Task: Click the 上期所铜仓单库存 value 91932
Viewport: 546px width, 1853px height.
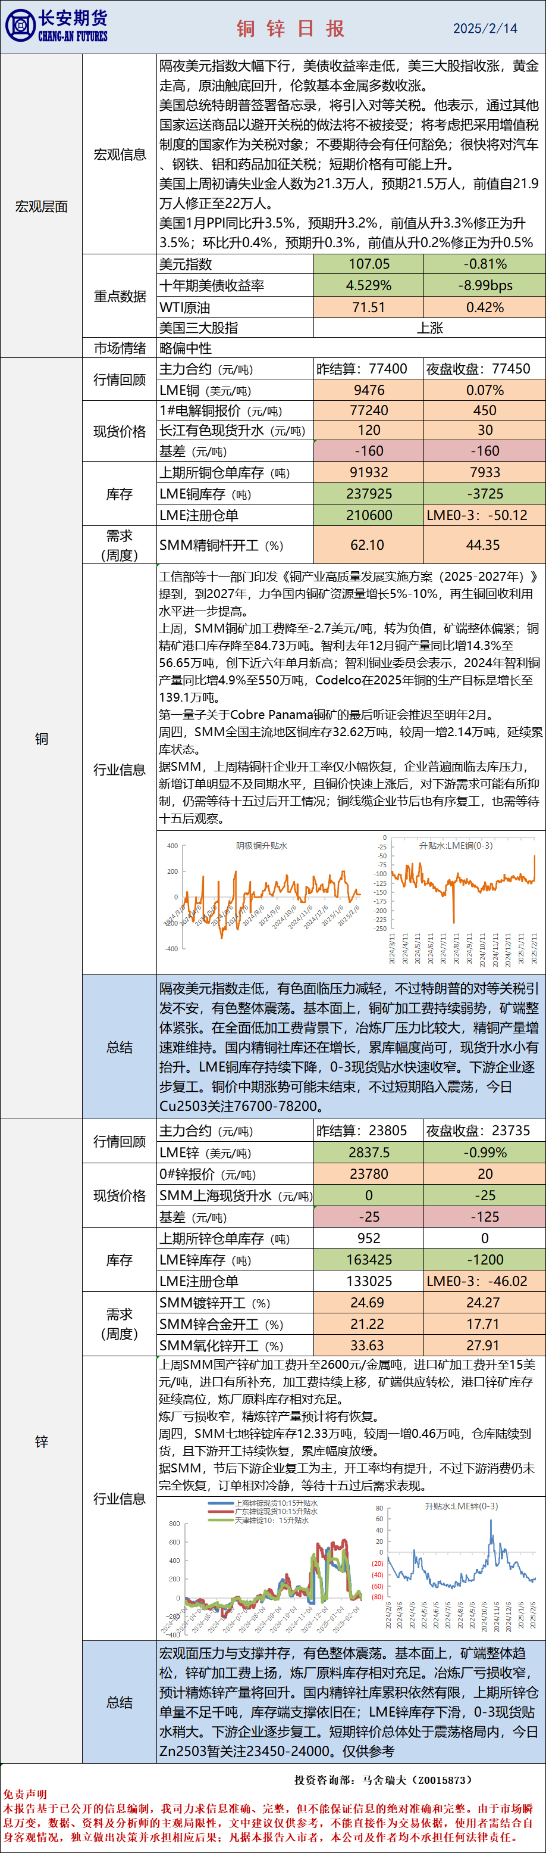Action: pos(369,472)
